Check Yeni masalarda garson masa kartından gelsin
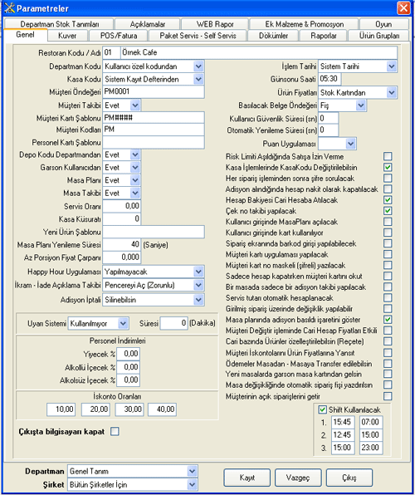Viewport: 415px width, 495px height. coord(388,374)
